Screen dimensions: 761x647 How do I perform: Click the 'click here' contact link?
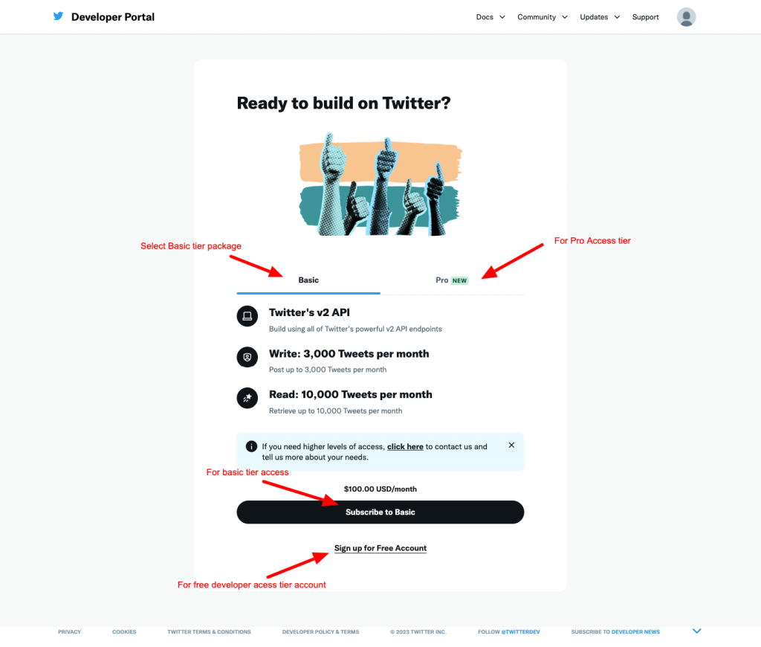405,446
